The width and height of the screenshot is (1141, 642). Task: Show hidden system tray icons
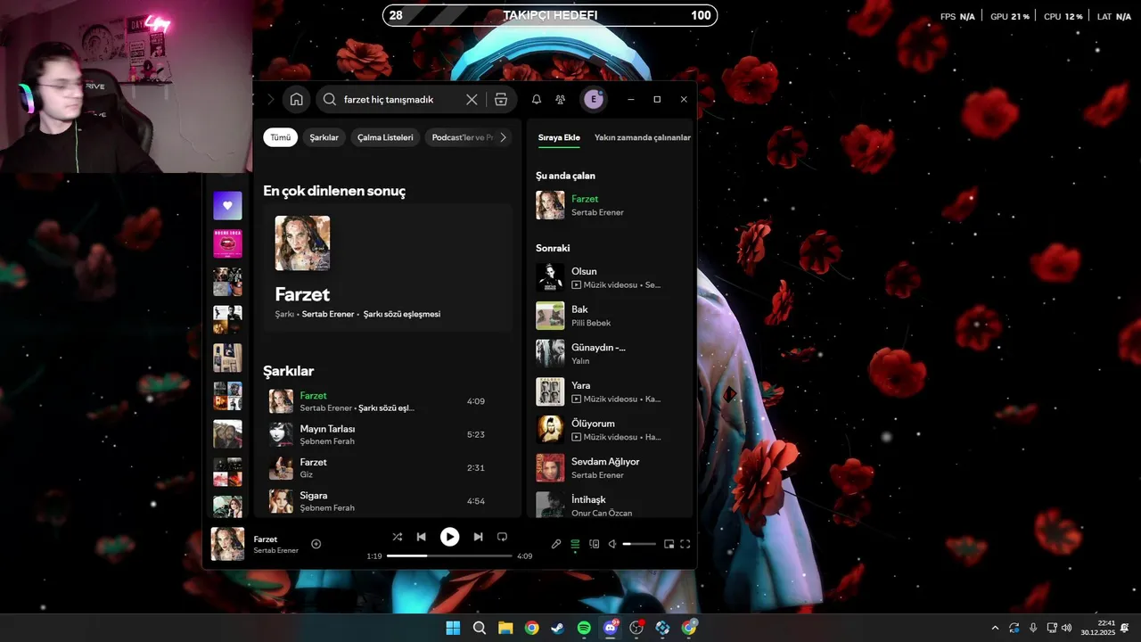995,628
